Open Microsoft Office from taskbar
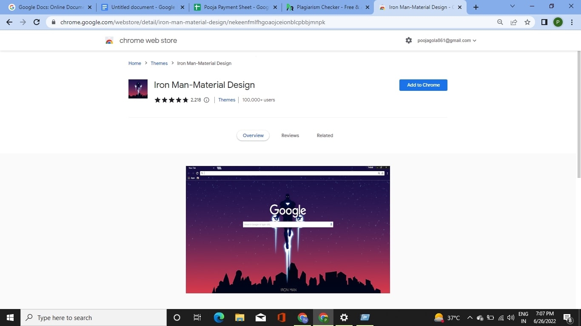Screen dimensions: 581x326 pos(281,318)
